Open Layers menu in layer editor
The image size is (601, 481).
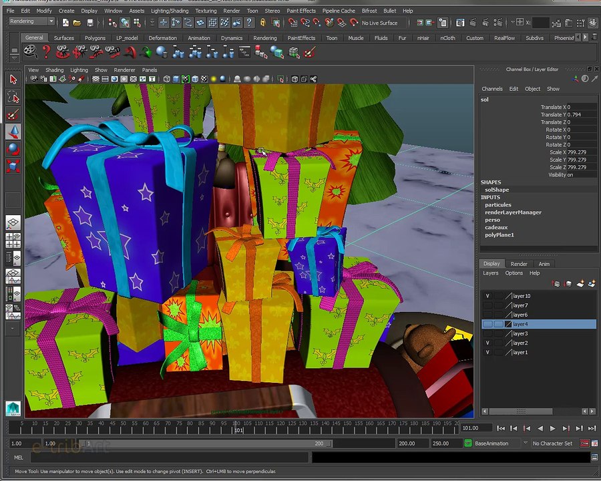(x=490, y=273)
